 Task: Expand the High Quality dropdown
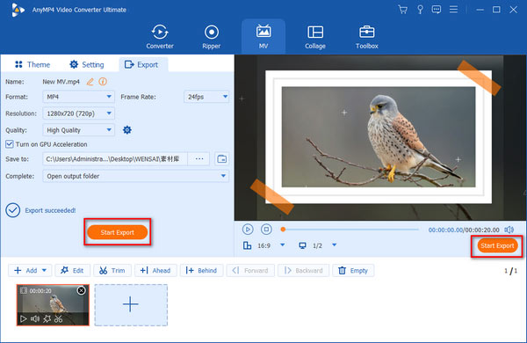[x=79, y=130]
